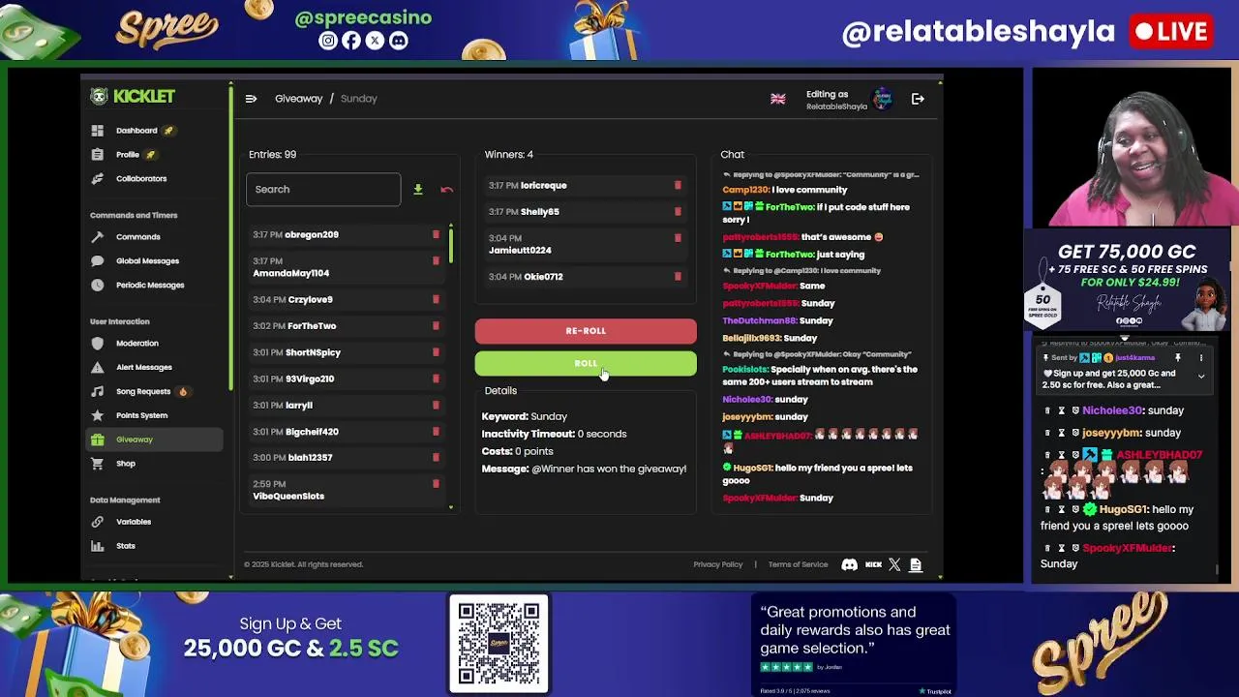This screenshot has width=1239, height=697.
Task: Click the entries list scrollbar
Action: coord(450,247)
